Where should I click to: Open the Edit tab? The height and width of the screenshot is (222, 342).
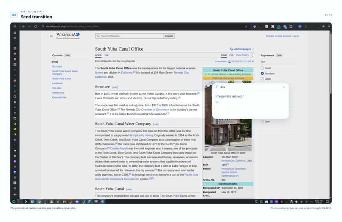pos(231,55)
